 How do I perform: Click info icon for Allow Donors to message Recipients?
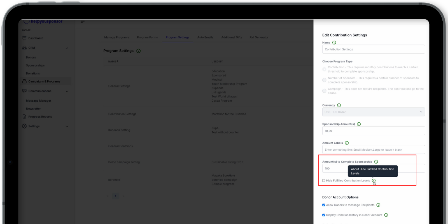(x=378, y=205)
